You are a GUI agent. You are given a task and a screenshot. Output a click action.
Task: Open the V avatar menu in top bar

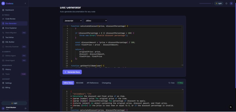tap(231, 3)
